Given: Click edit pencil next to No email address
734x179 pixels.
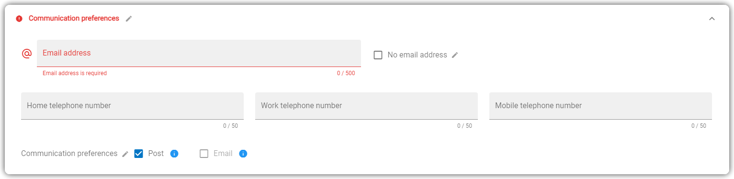Looking at the screenshot, I should [455, 55].
